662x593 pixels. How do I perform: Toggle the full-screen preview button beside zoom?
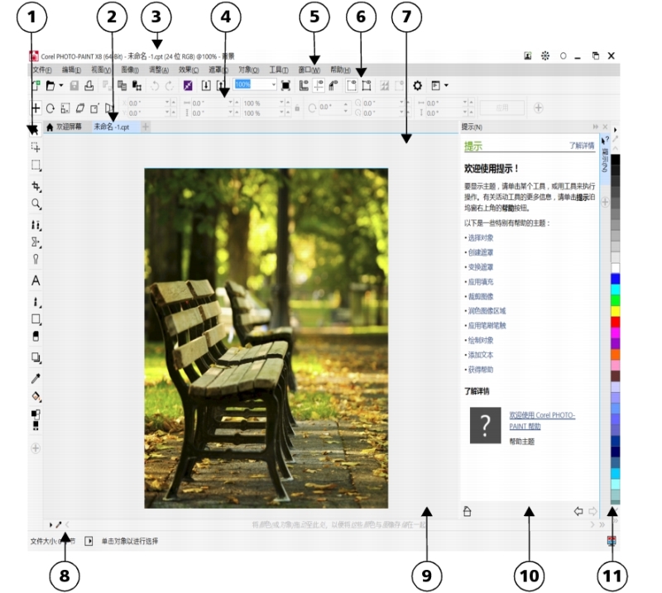(285, 85)
